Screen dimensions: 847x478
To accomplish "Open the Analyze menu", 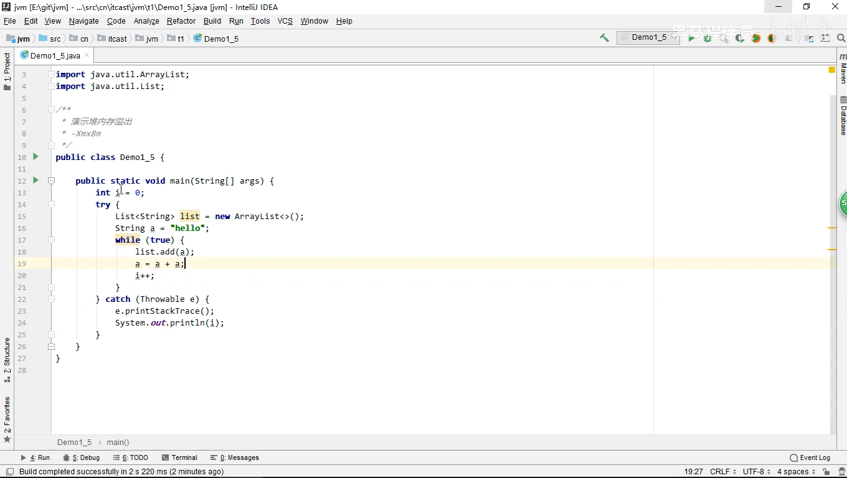I will pos(146,21).
